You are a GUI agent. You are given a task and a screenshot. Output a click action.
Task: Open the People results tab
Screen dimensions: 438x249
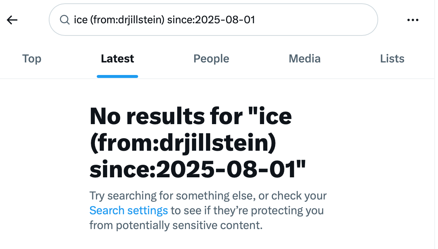[211, 59]
